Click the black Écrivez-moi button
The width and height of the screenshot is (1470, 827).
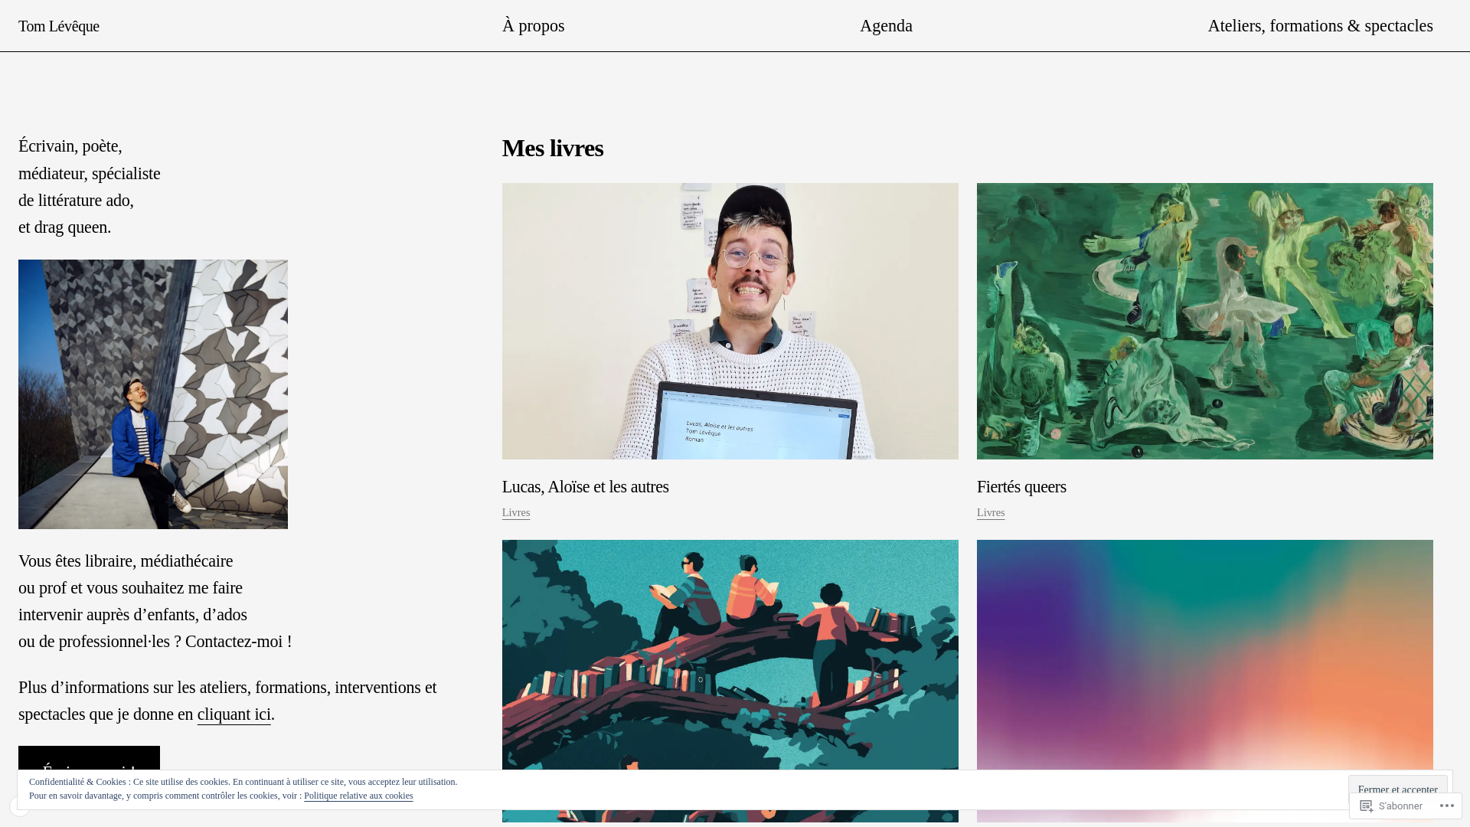tap(89, 758)
